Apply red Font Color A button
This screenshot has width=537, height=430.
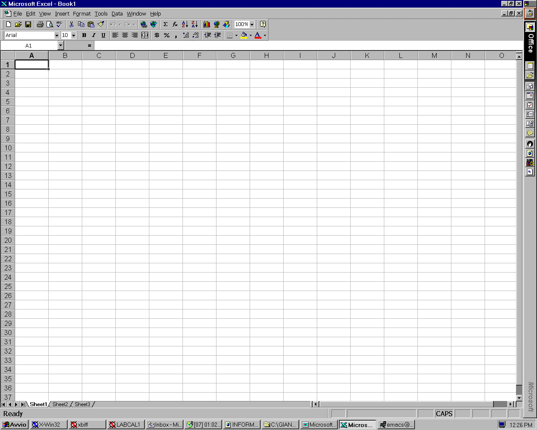(x=258, y=35)
